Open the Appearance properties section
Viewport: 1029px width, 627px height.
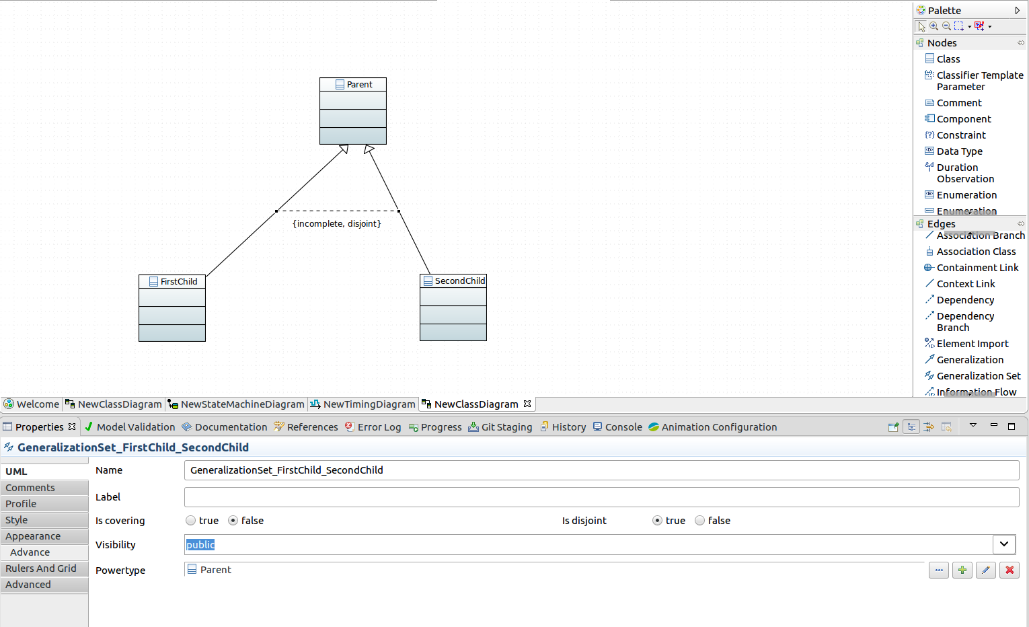tap(33, 536)
